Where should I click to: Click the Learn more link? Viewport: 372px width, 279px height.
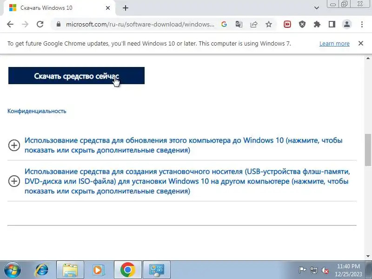pos(334,44)
